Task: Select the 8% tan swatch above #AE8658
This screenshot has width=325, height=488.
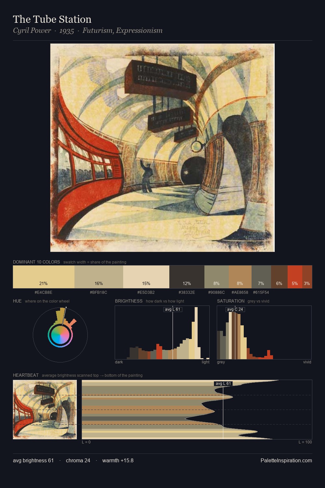Action: pos(240,277)
